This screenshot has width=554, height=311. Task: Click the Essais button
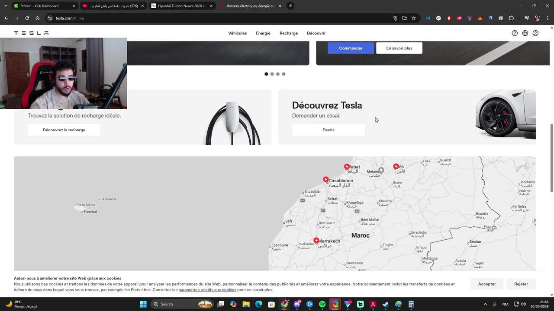[x=329, y=130]
